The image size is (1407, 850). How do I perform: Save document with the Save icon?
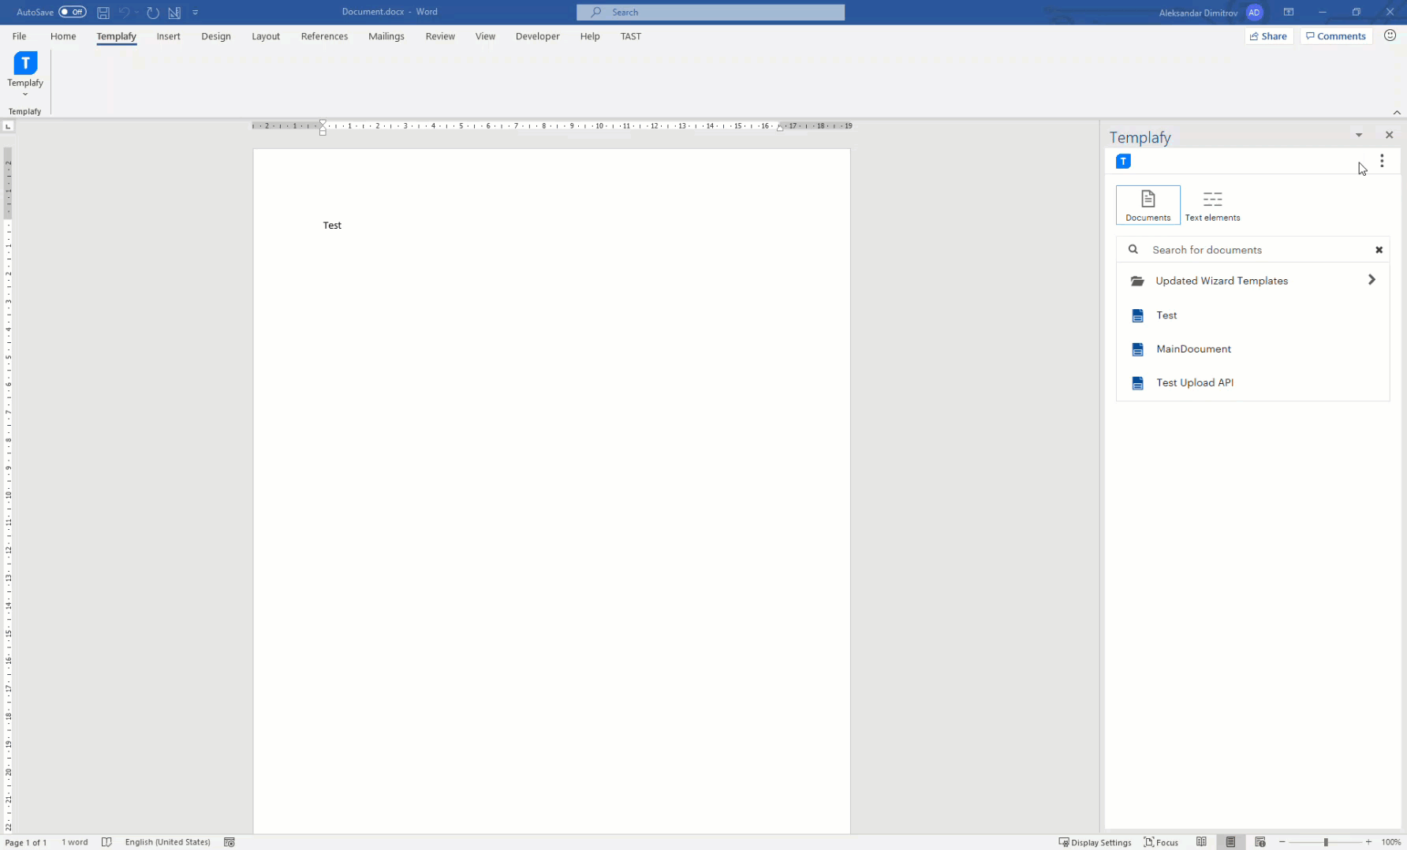(103, 13)
